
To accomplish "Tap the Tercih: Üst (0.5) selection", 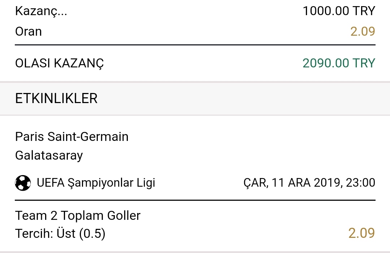I will click(x=60, y=234).
